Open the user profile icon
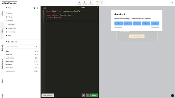 click(172, 3)
